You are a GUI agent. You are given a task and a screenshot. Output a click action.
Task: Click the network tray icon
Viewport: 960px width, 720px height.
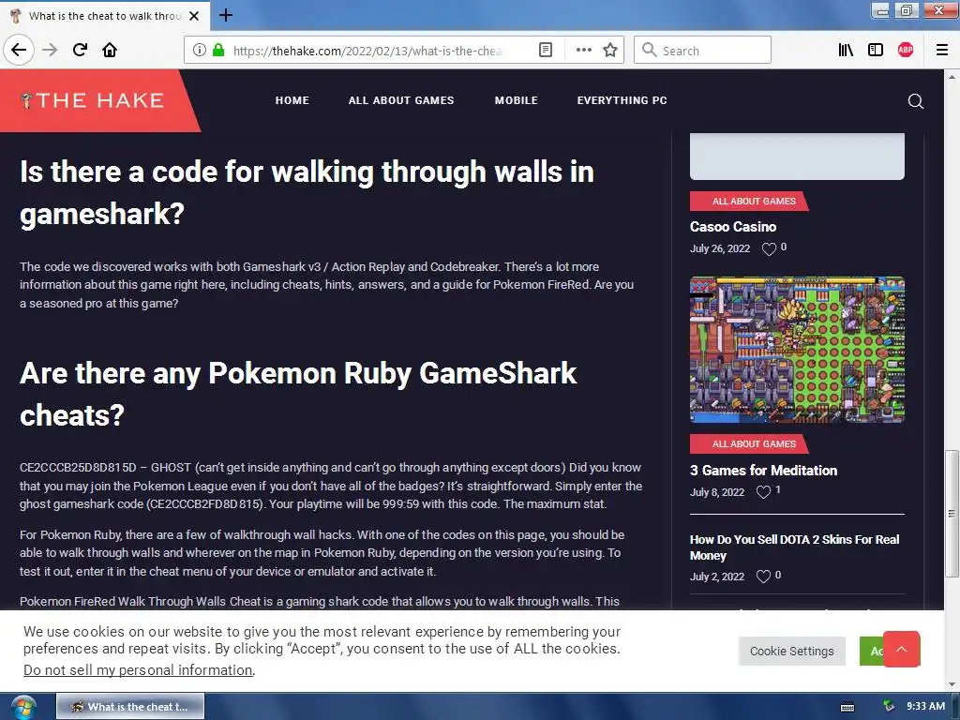tap(889, 707)
